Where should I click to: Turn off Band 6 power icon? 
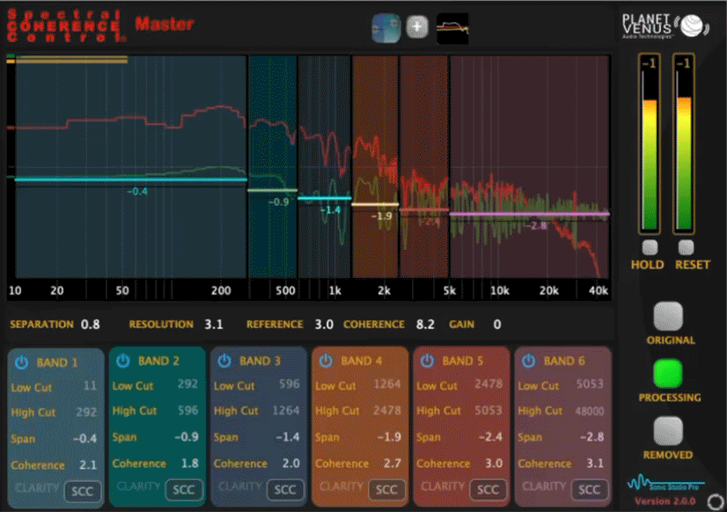pos(529,361)
